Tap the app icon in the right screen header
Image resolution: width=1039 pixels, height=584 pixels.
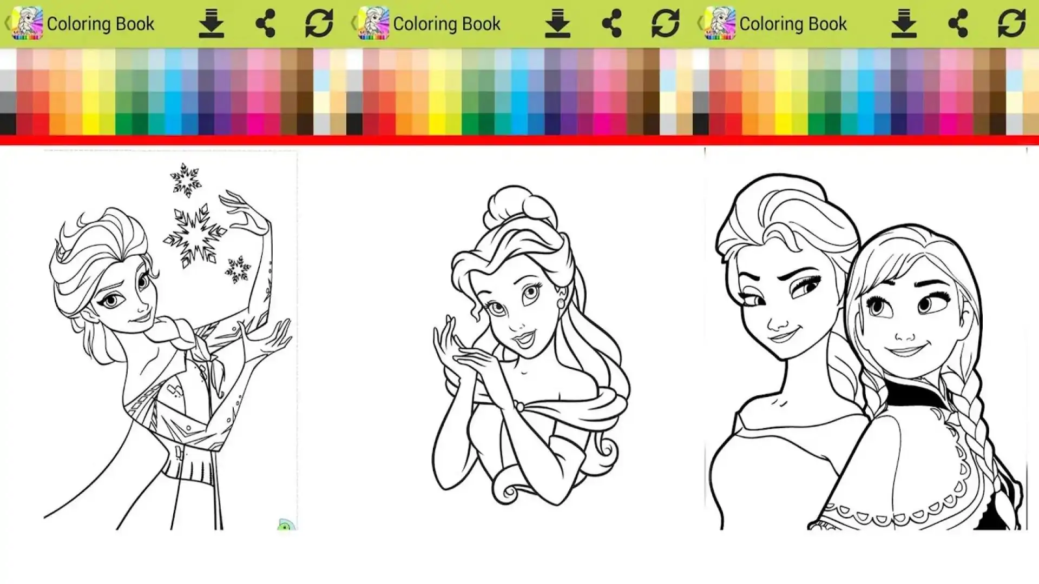720,23
